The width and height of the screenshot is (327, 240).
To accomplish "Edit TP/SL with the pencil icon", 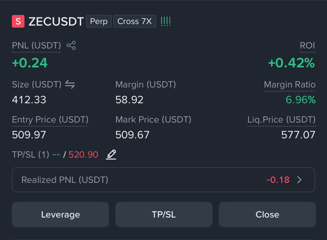I will click(111, 154).
